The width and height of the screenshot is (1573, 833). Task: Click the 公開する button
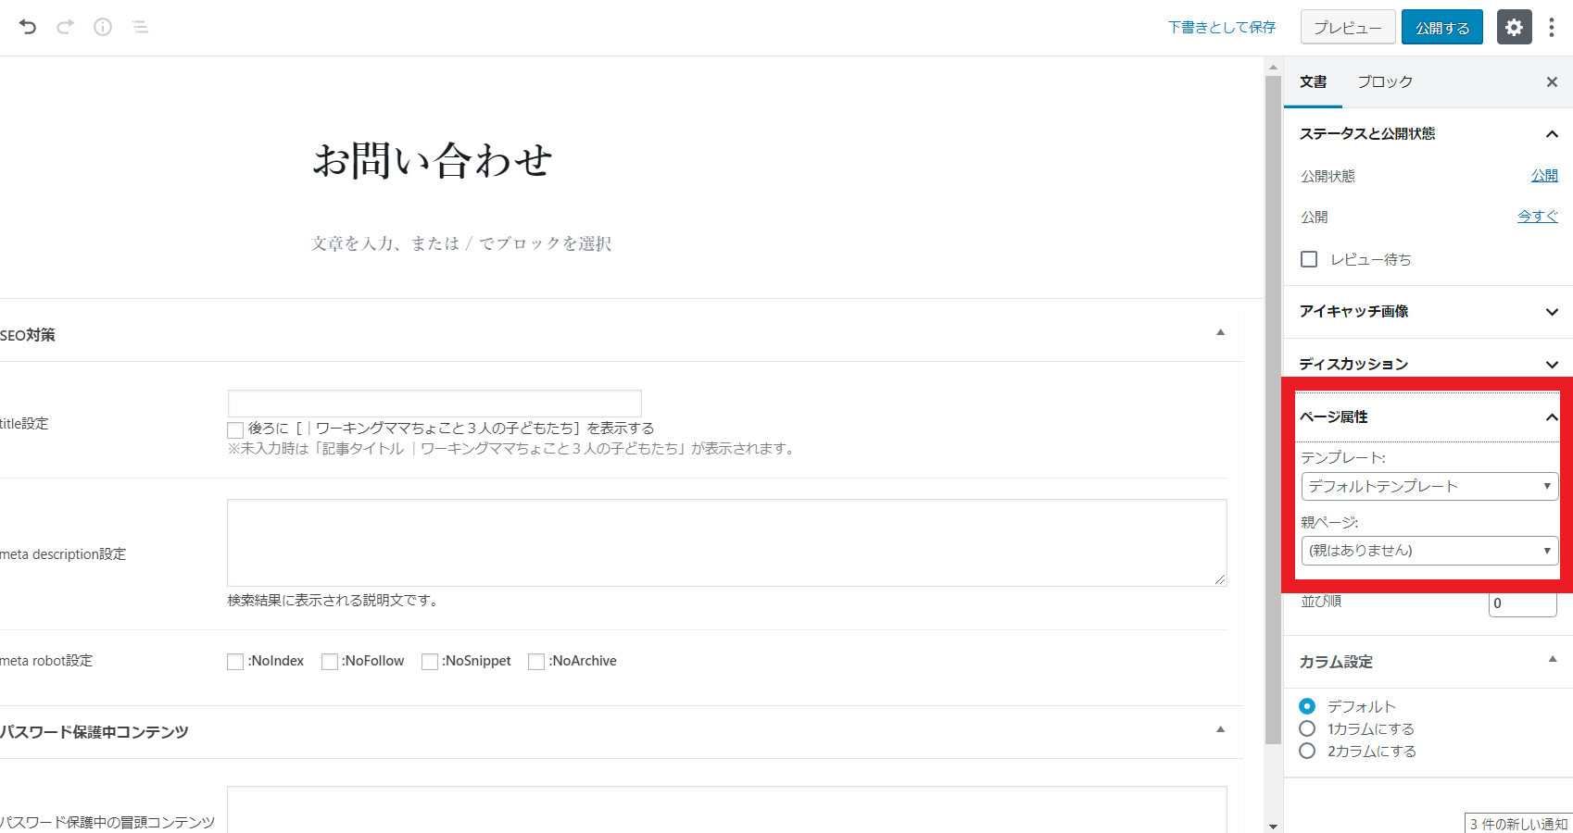click(x=1441, y=27)
